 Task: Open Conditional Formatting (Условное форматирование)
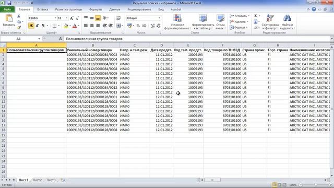click(x=177, y=22)
